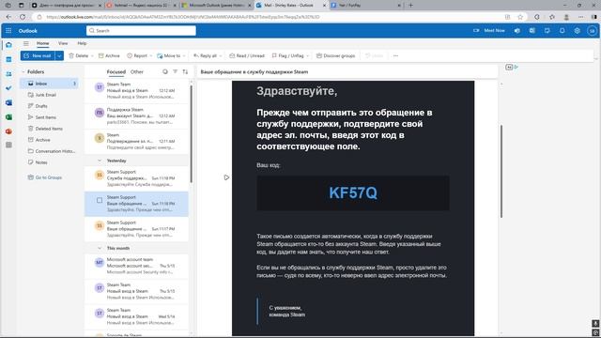Open the account profile avatar in header
Screen dimensions: 601x338
(x=592, y=31)
